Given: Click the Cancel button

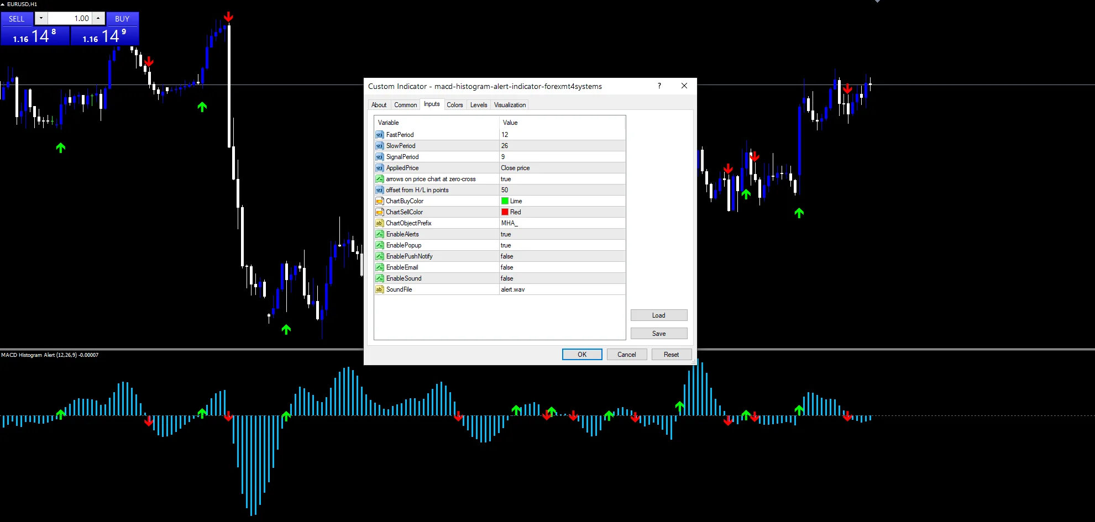Looking at the screenshot, I should pyautogui.click(x=627, y=355).
